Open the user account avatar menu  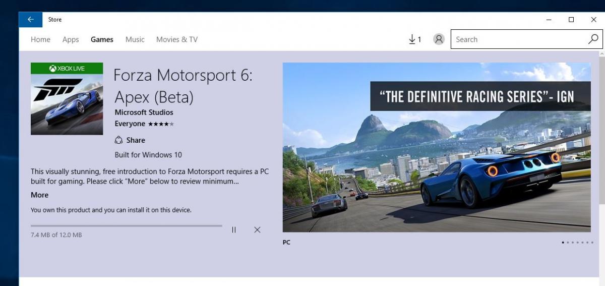coord(439,39)
